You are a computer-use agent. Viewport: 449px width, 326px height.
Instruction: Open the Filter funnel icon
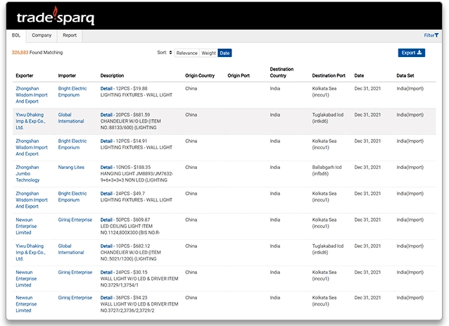437,35
